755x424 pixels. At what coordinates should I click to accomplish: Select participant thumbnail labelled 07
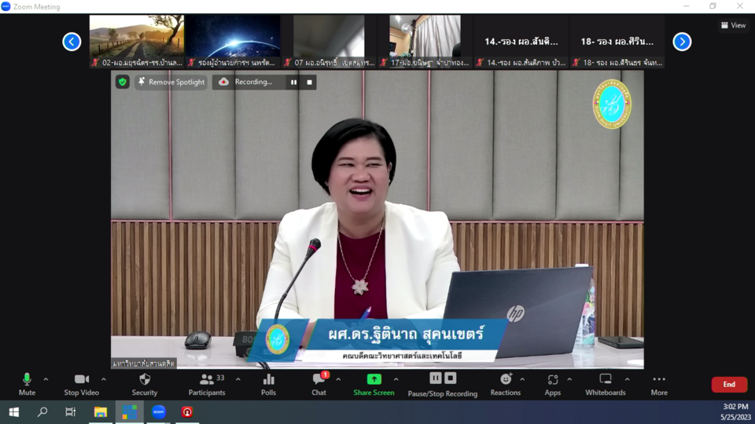[x=329, y=42]
